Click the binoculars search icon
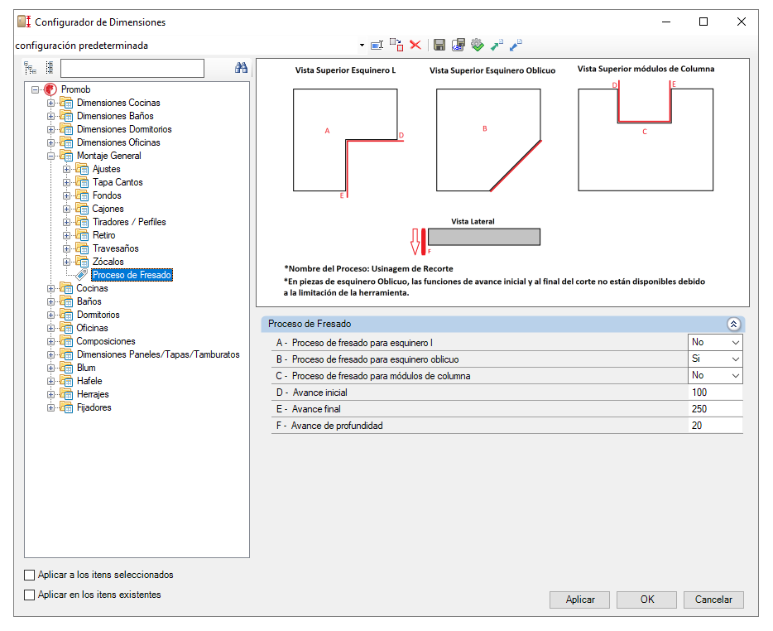 [241, 68]
